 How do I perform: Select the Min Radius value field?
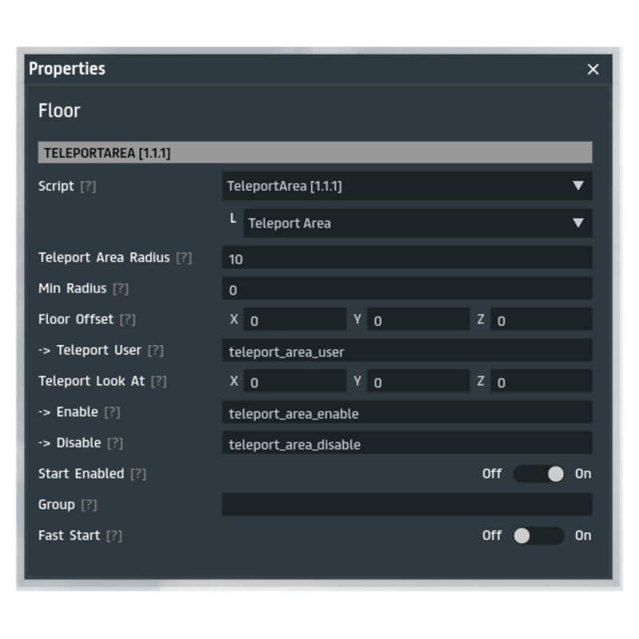(x=407, y=289)
